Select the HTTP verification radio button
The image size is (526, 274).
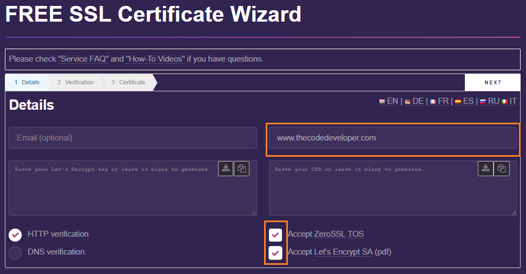click(15, 235)
